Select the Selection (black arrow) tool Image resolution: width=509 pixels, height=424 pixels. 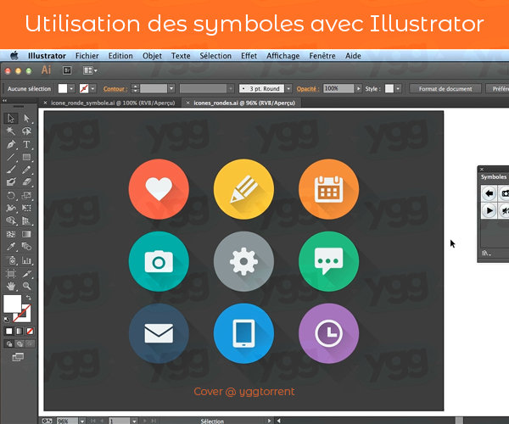pos(11,119)
